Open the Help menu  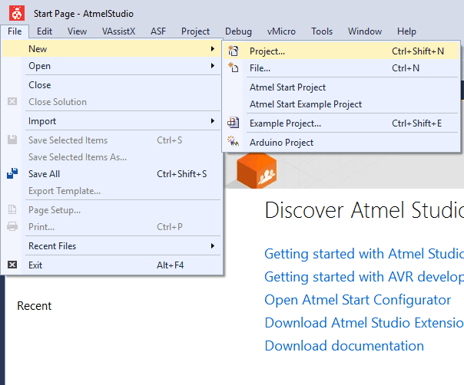[406, 31]
